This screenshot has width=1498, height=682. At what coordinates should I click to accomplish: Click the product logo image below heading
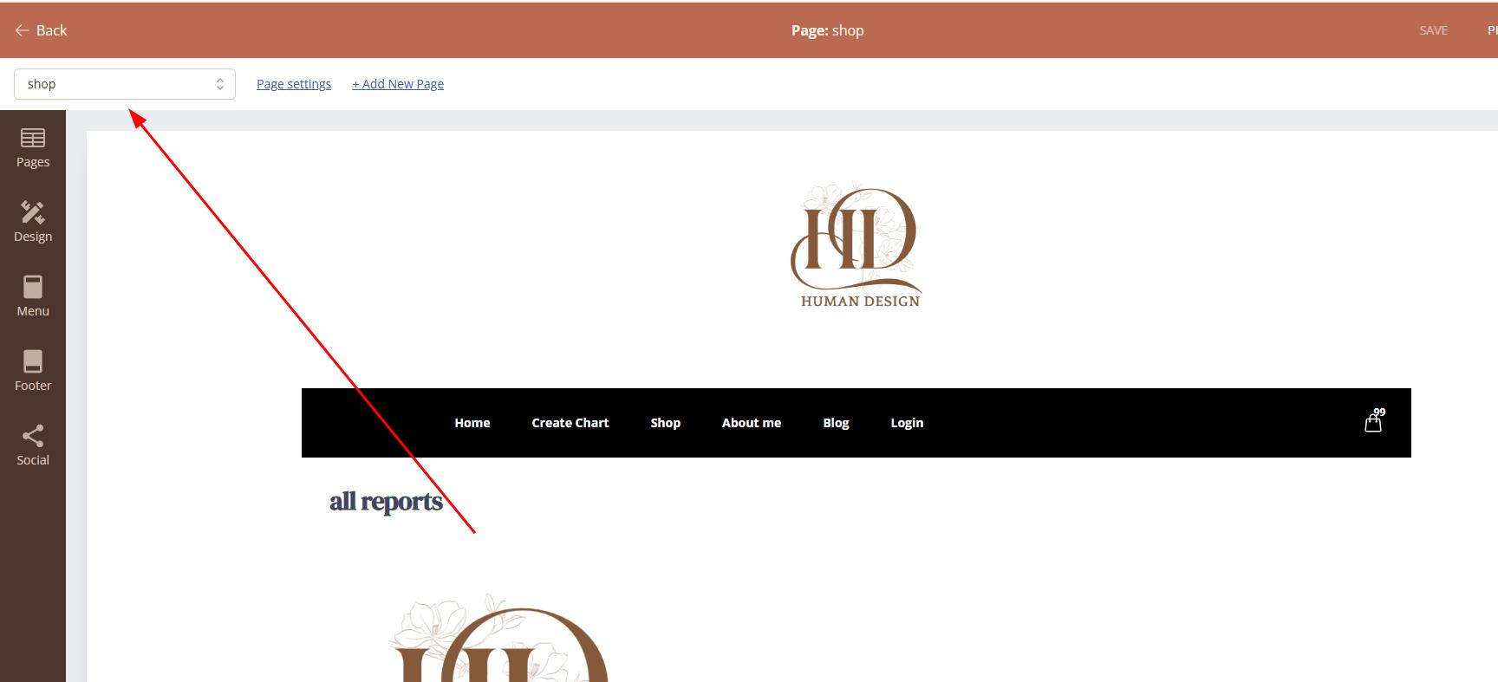(x=499, y=641)
